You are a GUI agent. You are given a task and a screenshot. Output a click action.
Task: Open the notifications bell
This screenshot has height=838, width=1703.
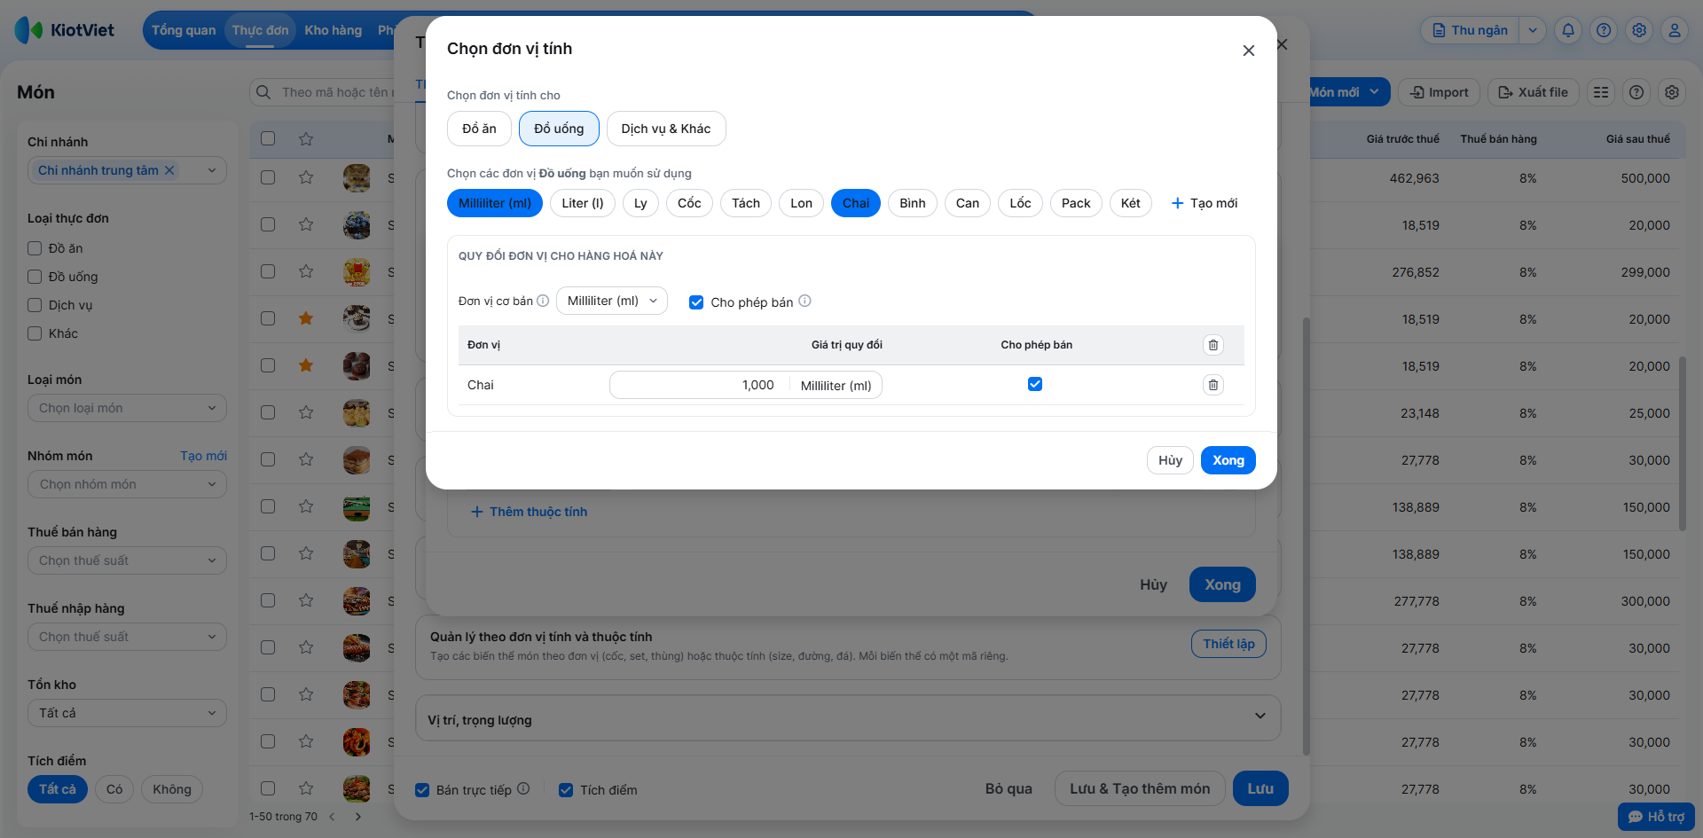tap(1567, 30)
